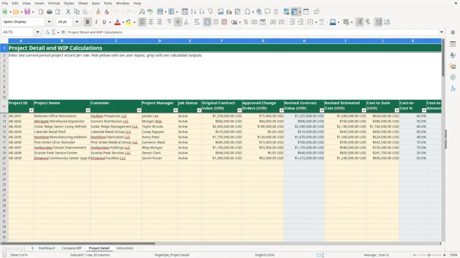The width and height of the screenshot is (460, 258).
Task: Open the sidebar Styles panel
Action: (x=453, y=55)
